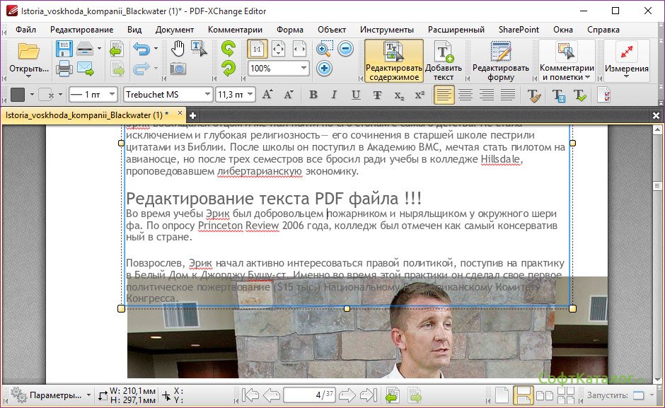The image size is (665, 408).
Task: Decrease the font size
Action: (289, 95)
